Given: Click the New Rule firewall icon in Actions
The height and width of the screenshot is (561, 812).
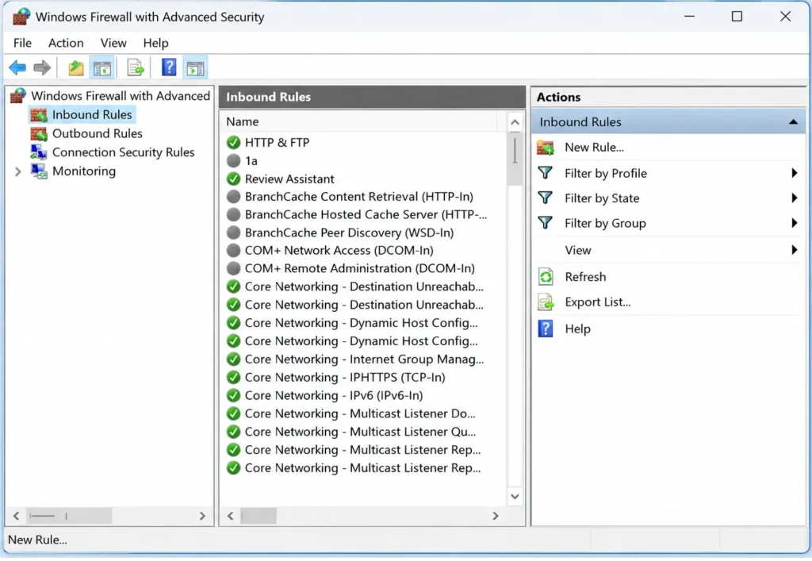Looking at the screenshot, I should pyautogui.click(x=546, y=148).
